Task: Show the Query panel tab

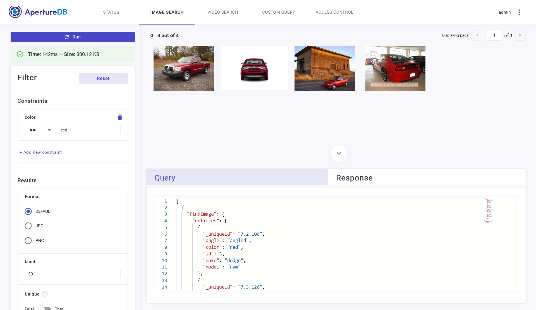Action: (237, 177)
